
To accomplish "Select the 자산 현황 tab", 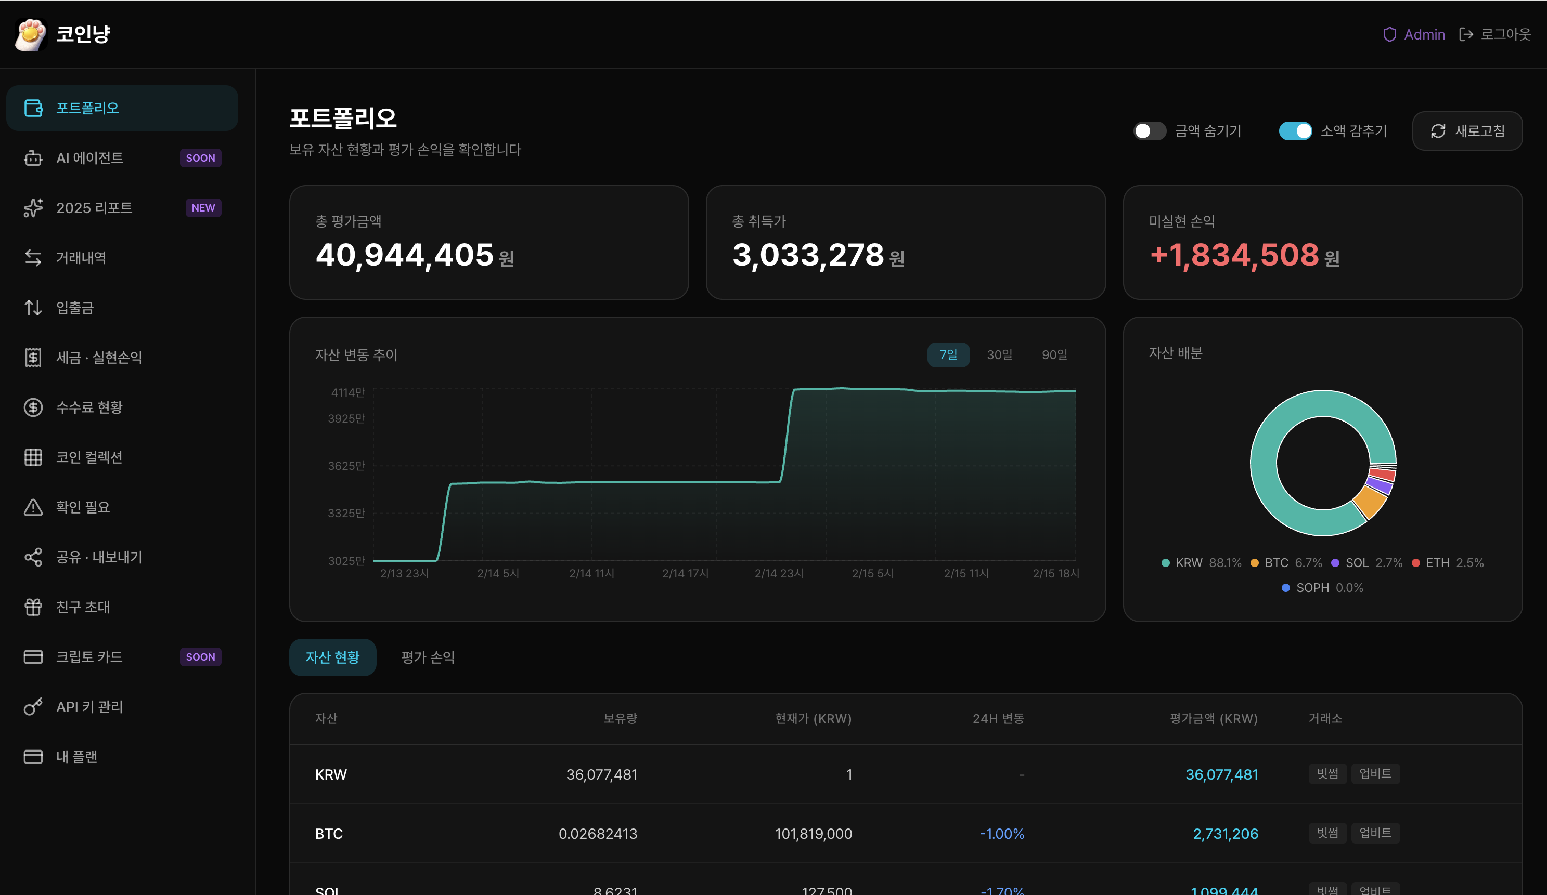I will pos(333,657).
